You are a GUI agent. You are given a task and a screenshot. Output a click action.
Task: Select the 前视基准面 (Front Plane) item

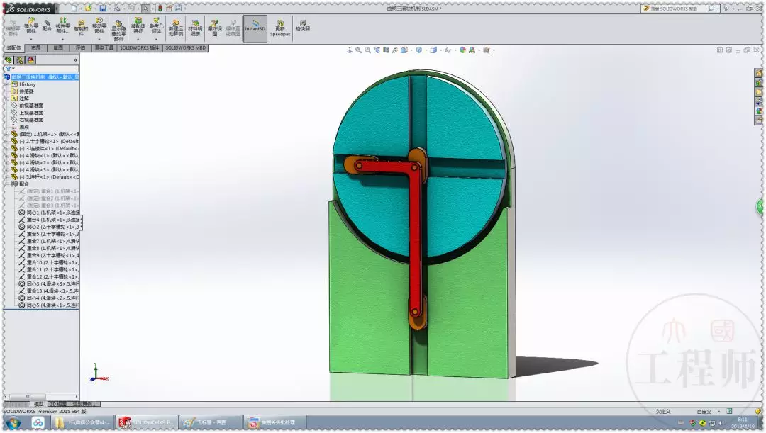[x=30, y=106]
